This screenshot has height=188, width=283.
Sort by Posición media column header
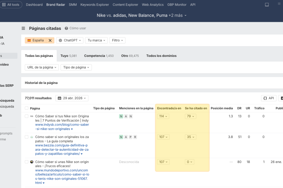pyautogui.click(x=222, y=108)
